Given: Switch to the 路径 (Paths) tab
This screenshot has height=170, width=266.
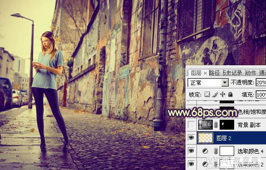Looking at the screenshot, I should [x=214, y=73].
